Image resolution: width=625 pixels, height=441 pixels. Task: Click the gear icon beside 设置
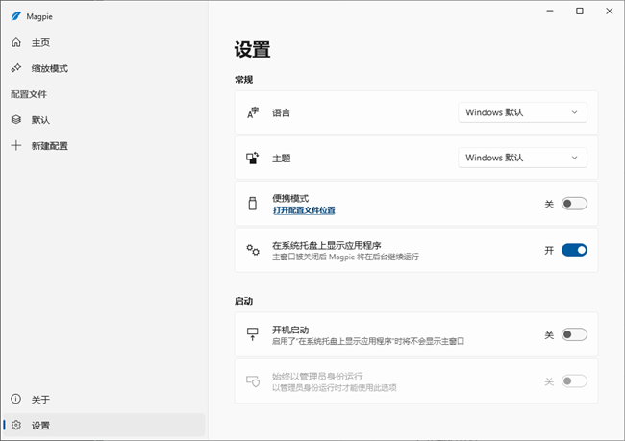pos(15,425)
